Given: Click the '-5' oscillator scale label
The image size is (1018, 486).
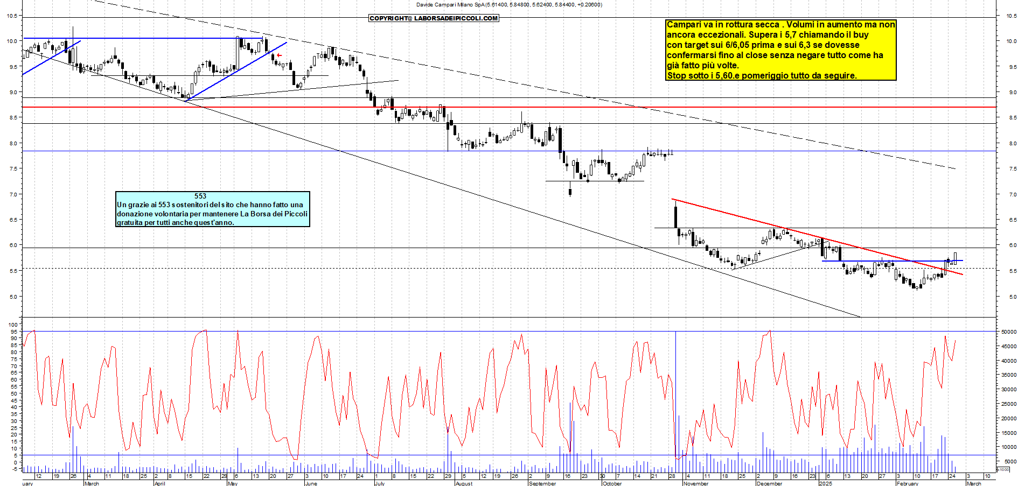Looking at the screenshot, I should 15,469.
